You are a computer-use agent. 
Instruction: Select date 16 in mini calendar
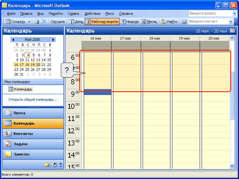pyautogui.click(x=16, y=65)
